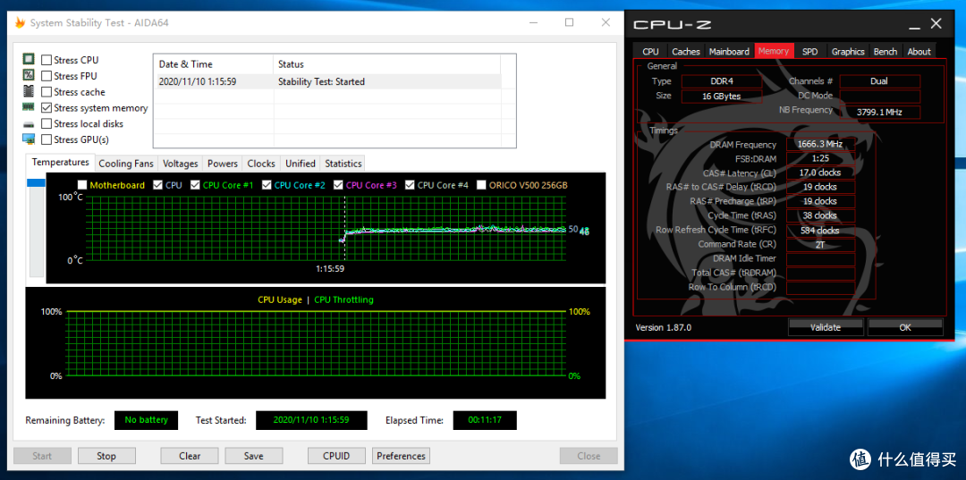Click the 17.0 clocks CAS# Latency field
The image size is (966, 480).
pos(820,173)
